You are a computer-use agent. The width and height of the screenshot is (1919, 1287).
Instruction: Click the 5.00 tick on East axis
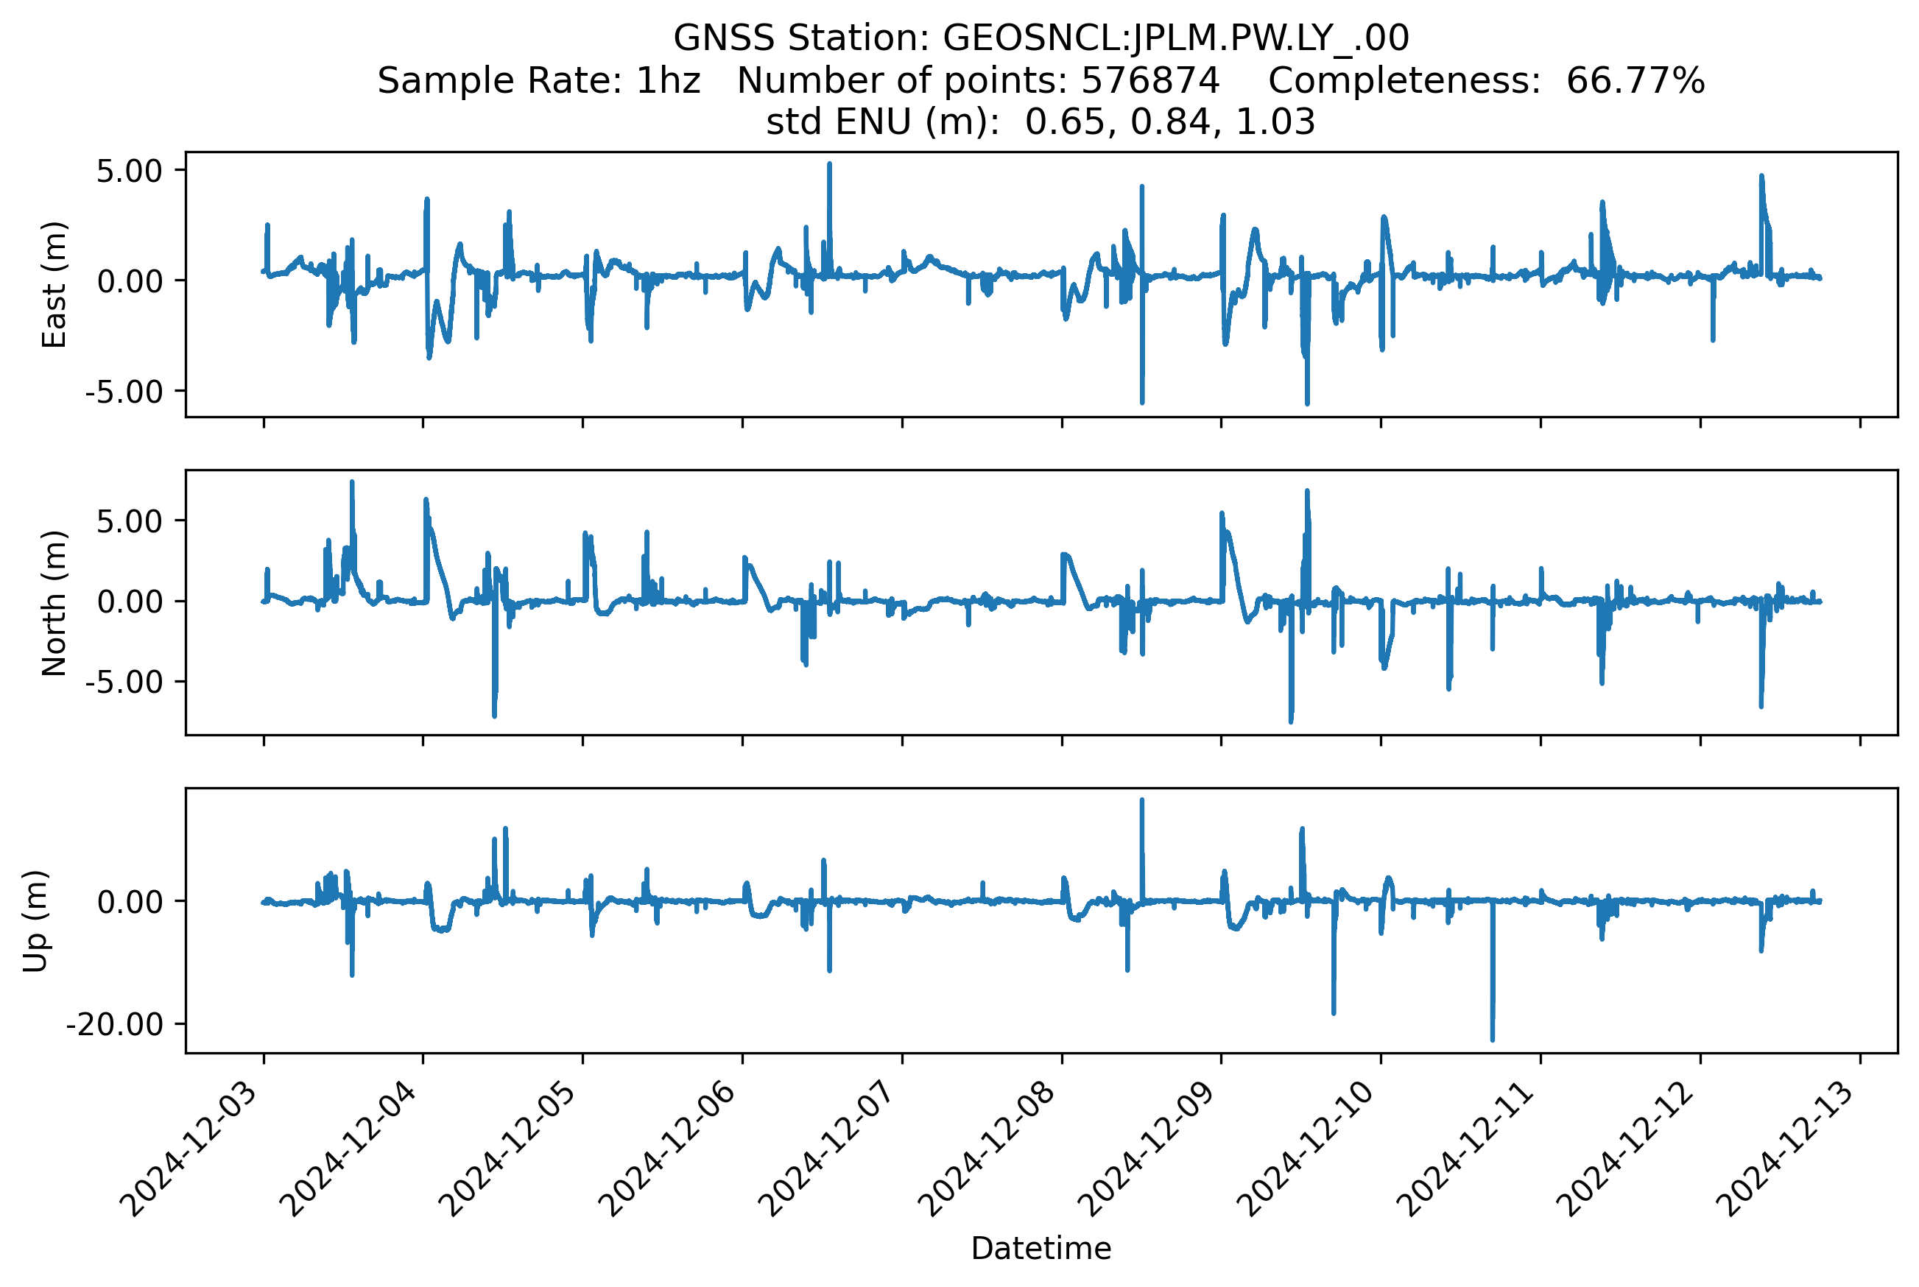[x=130, y=171]
